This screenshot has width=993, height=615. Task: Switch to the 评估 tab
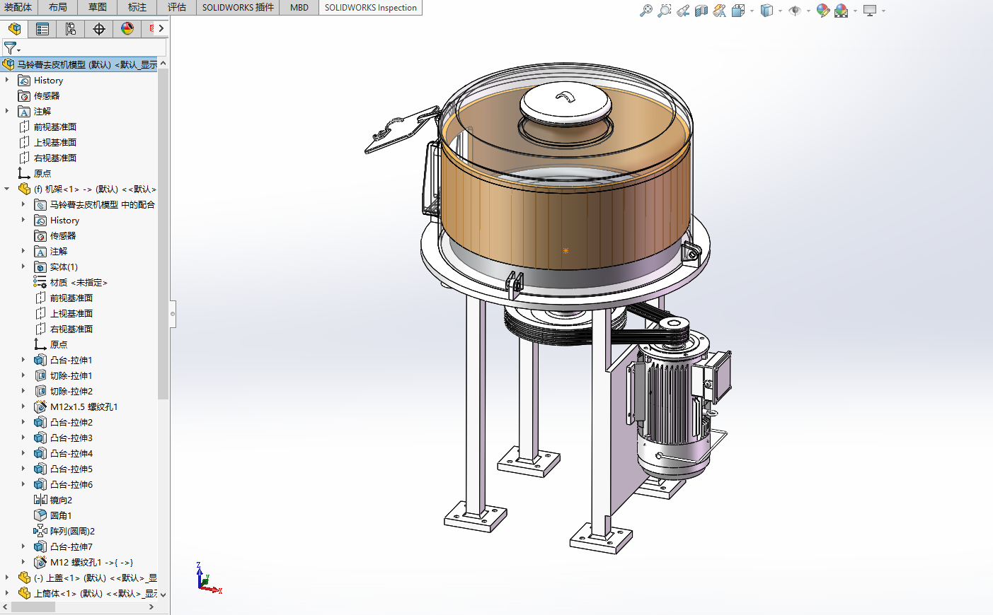tap(177, 7)
